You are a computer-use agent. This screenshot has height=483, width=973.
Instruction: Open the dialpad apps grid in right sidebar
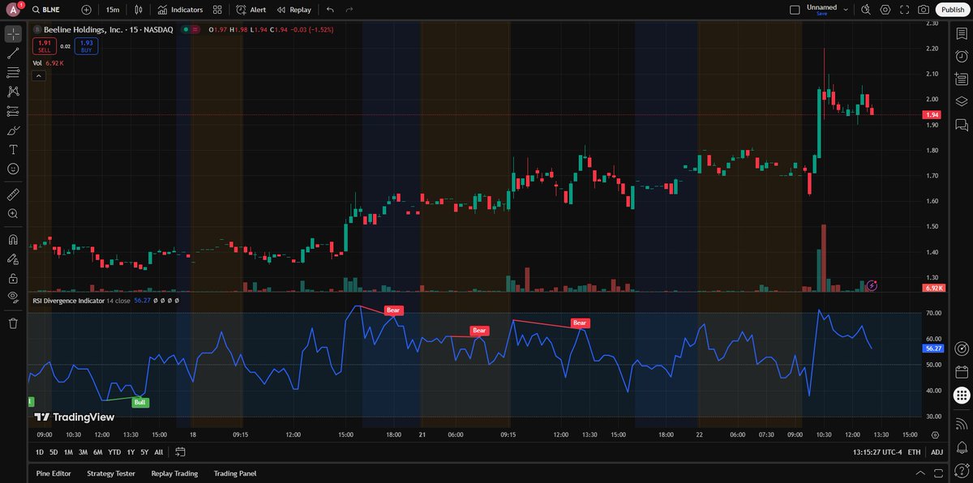pyautogui.click(x=962, y=395)
